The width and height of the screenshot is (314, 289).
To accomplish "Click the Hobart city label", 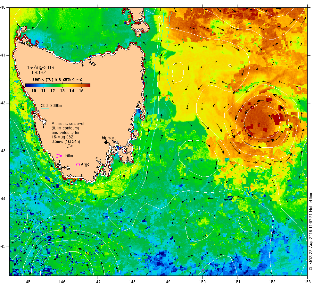I will tap(109, 138).
